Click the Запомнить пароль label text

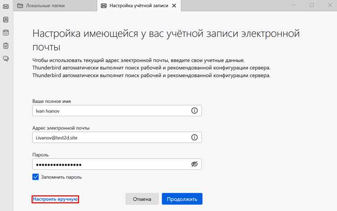coord(61,177)
